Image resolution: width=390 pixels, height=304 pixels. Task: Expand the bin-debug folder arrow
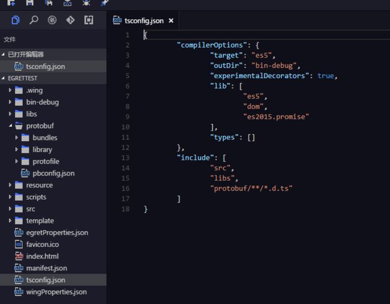click(x=10, y=102)
